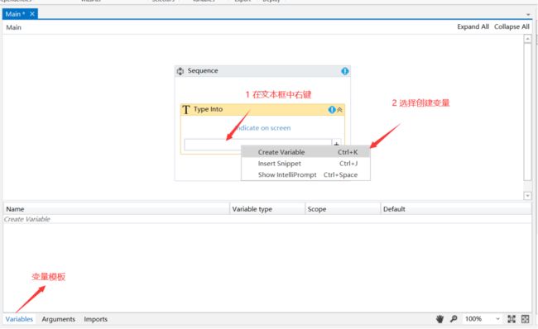Click the Main breadcrumb label
This screenshot has height=329, width=538.
14,27
